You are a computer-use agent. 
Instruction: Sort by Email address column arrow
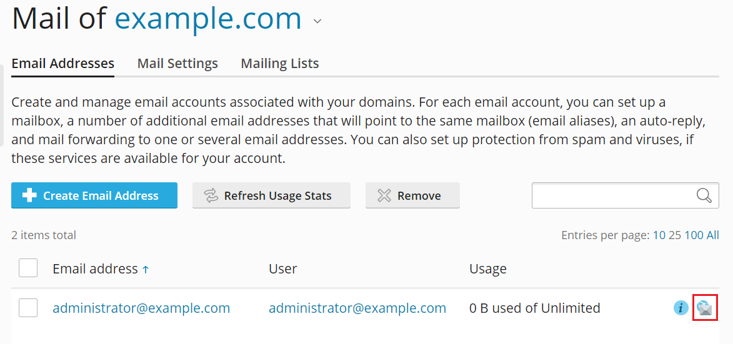(x=146, y=270)
